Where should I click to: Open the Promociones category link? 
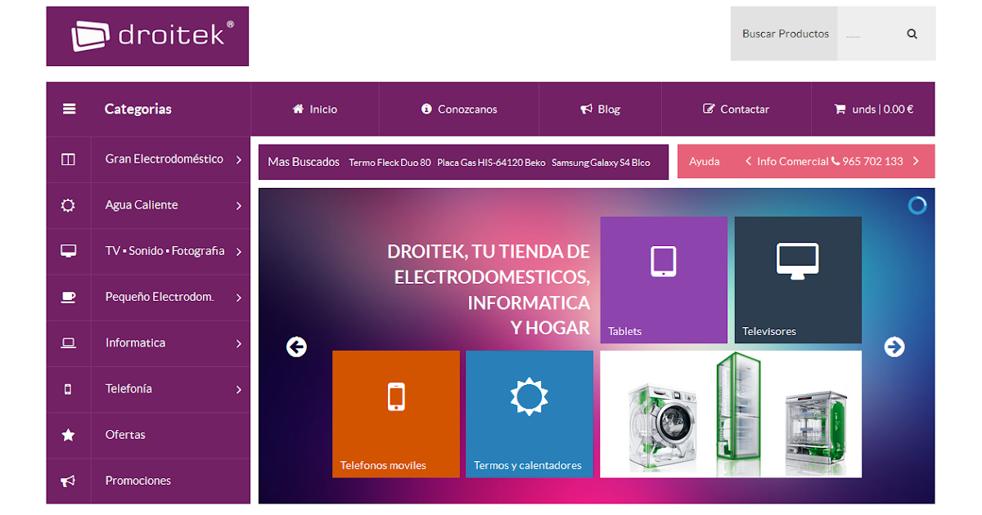pyautogui.click(x=138, y=481)
